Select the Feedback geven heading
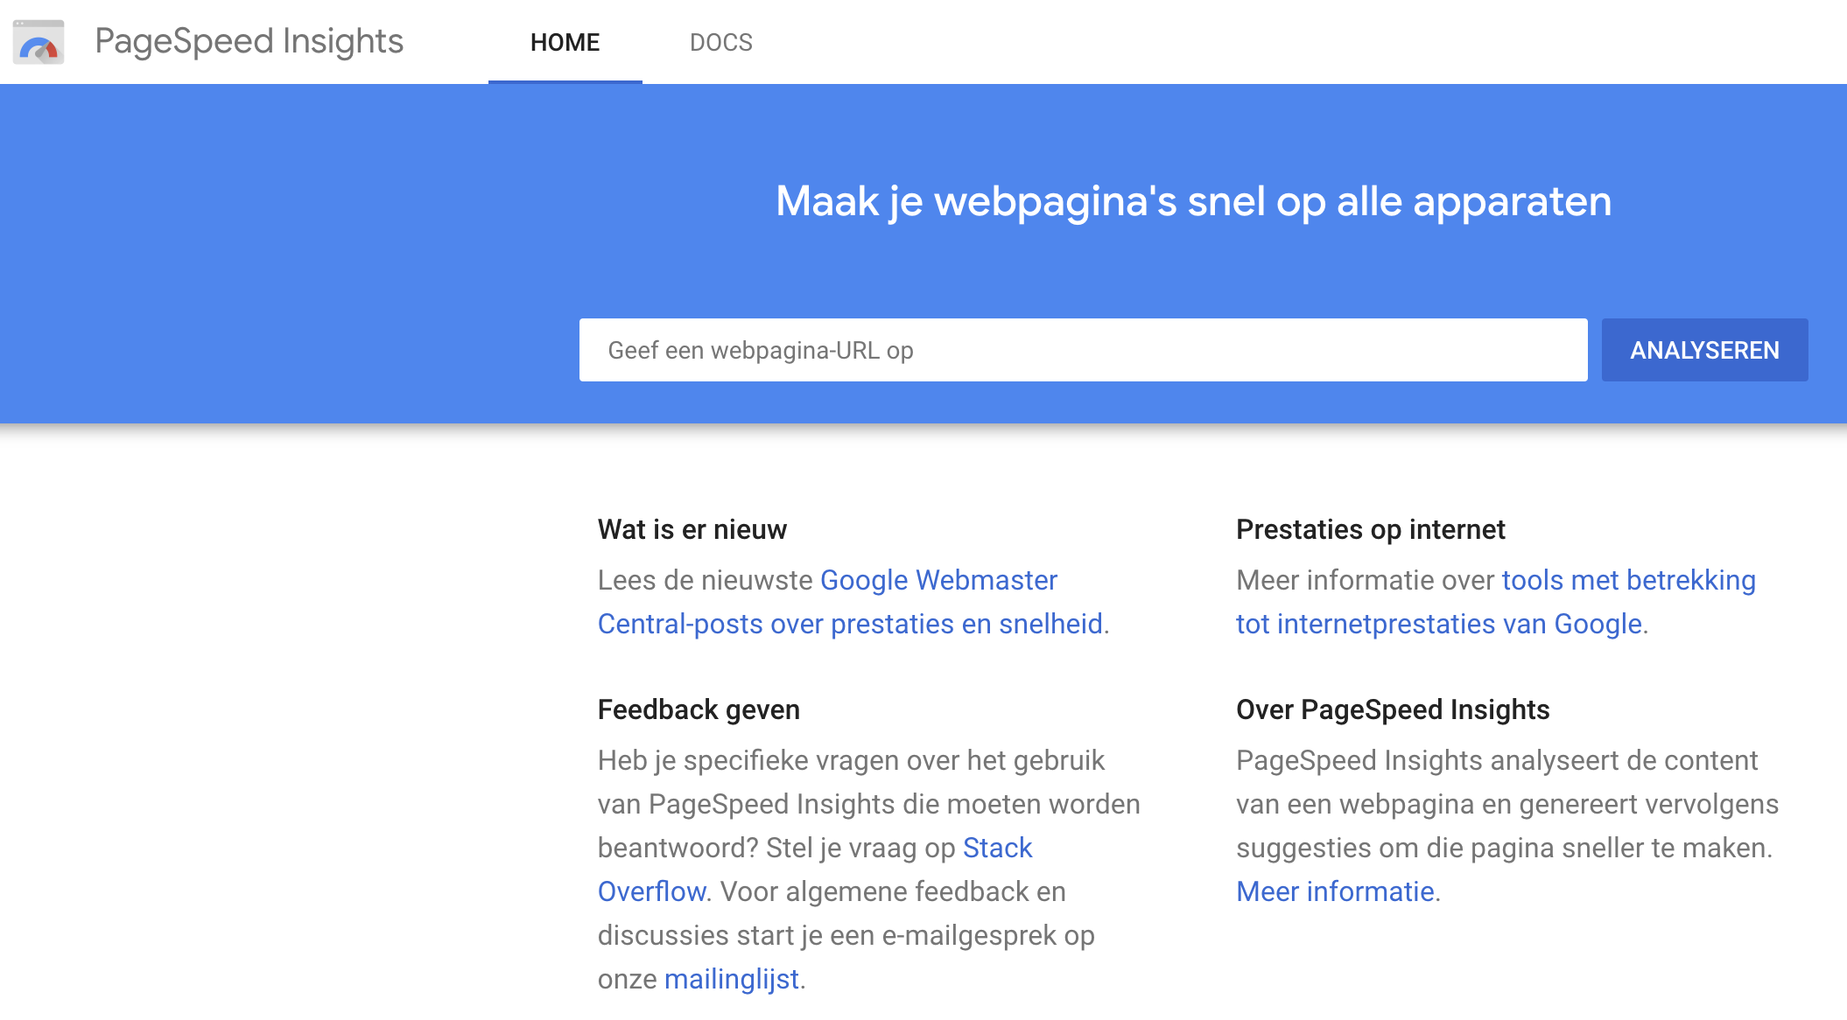The image size is (1847, 1020). (699, 709)
